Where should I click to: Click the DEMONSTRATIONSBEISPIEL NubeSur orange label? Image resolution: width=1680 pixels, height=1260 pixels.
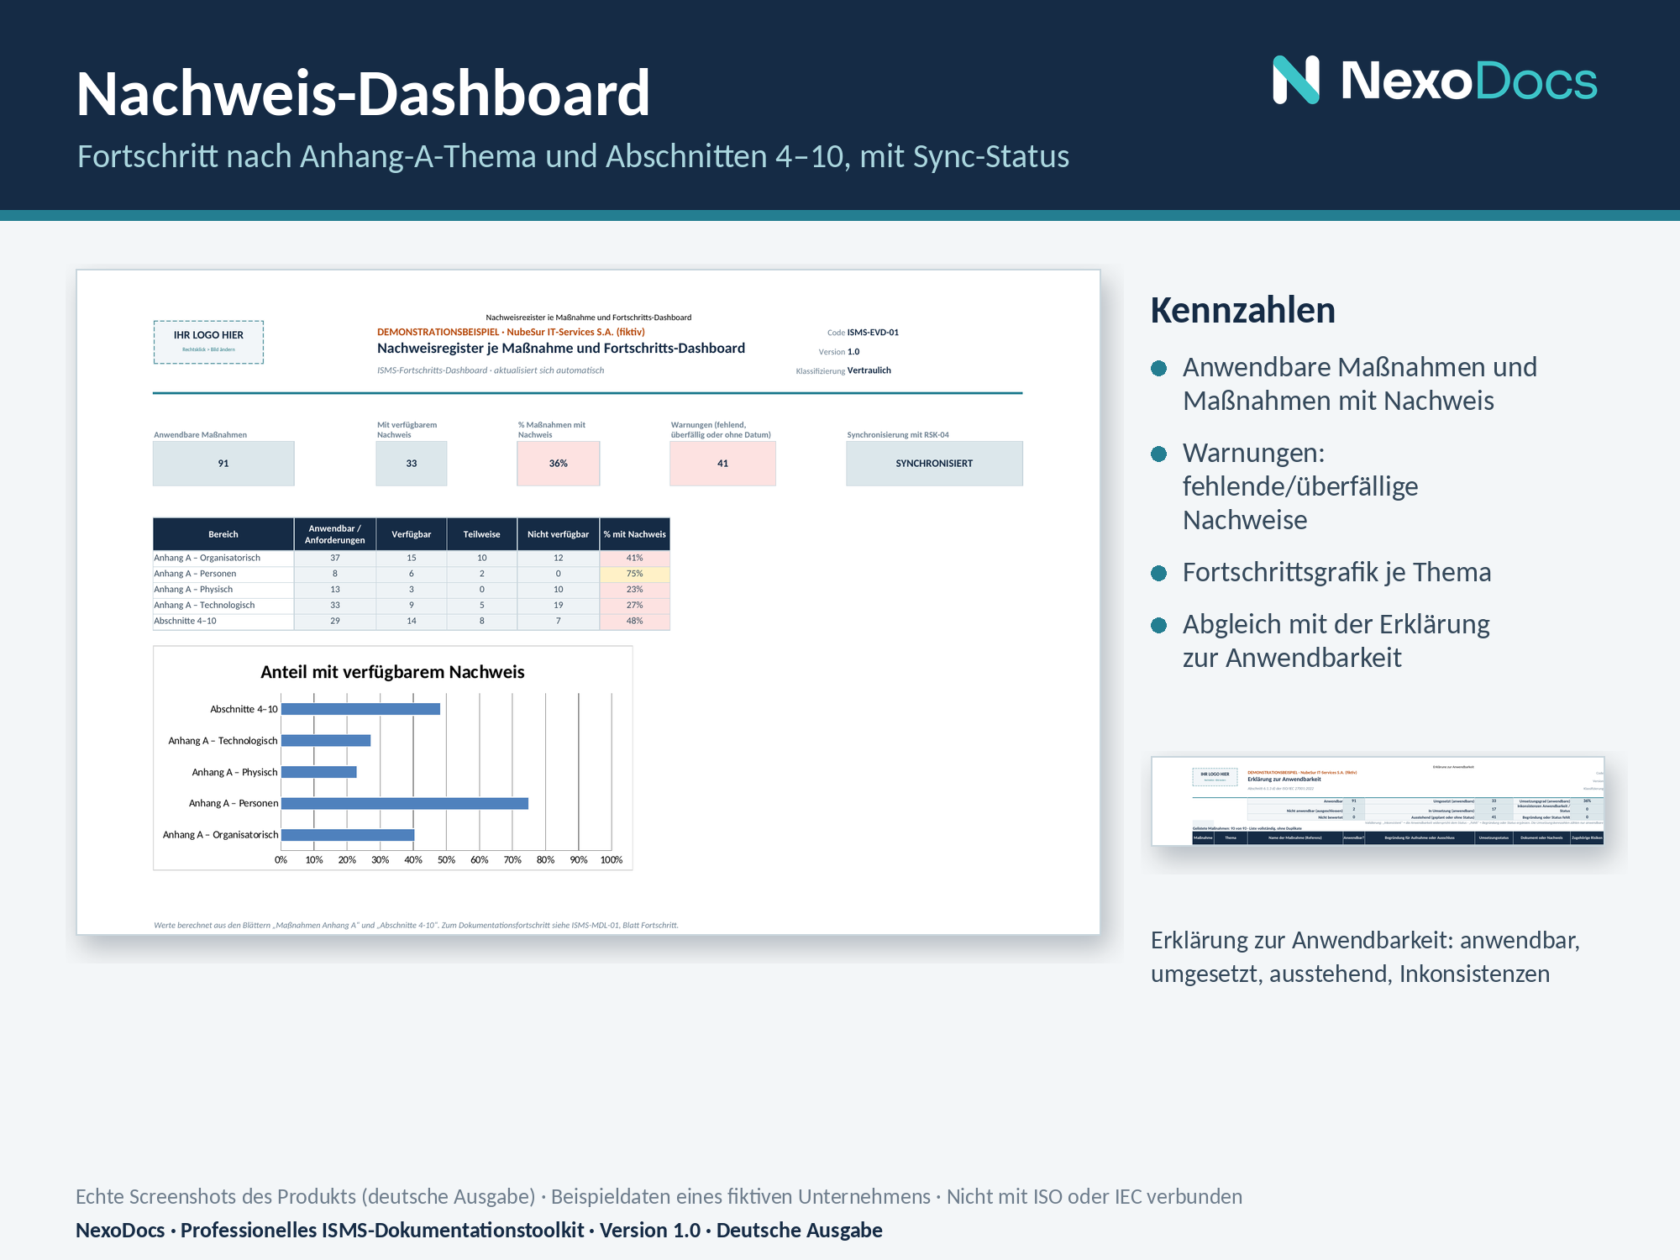511,333
